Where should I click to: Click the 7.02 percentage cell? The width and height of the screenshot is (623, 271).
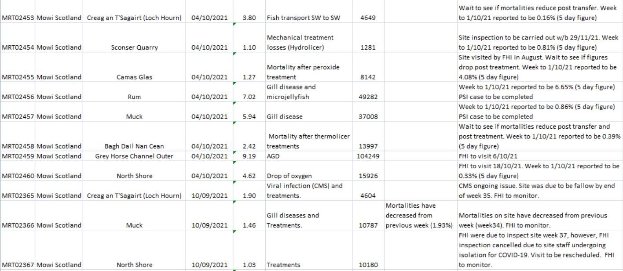(249, 97)
